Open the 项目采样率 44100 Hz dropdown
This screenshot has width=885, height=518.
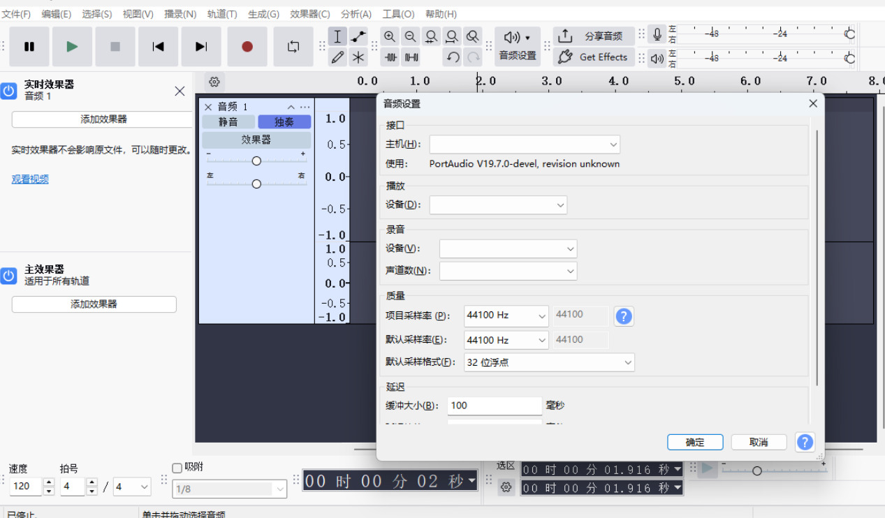pyautogui.click(x=506, y=316)
